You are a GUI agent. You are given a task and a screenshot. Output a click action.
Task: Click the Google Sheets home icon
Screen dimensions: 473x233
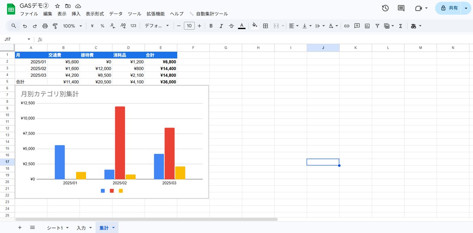click(11, 9)
